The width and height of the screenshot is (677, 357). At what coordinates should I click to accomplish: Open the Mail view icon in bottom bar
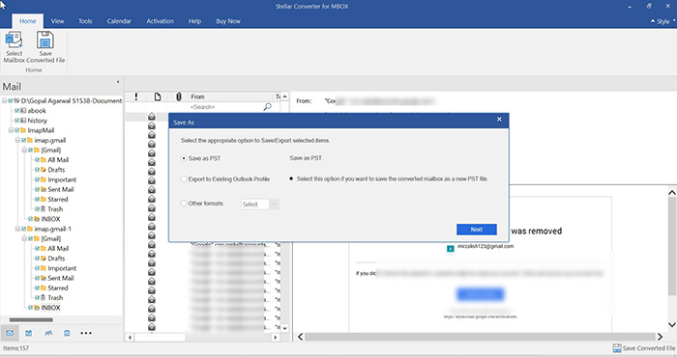[10, 333]
